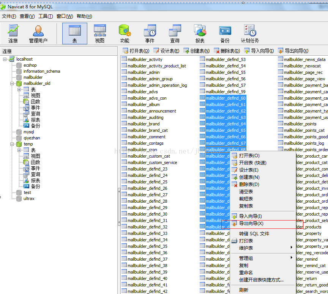Choose 开启表 (快速) in context menu

click(x=263, y=163)
